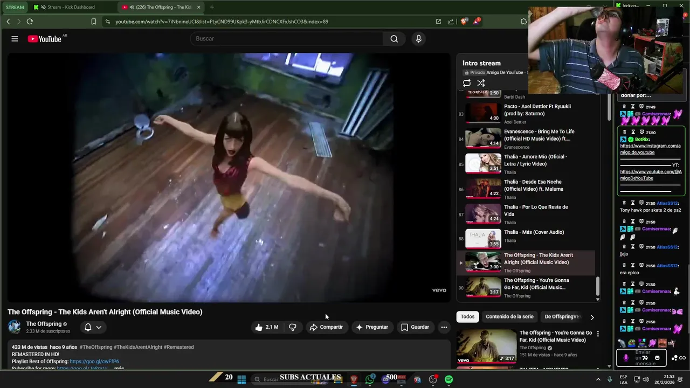
Task: Open the emoji picker in chat box
Action: tap(657, 358)
